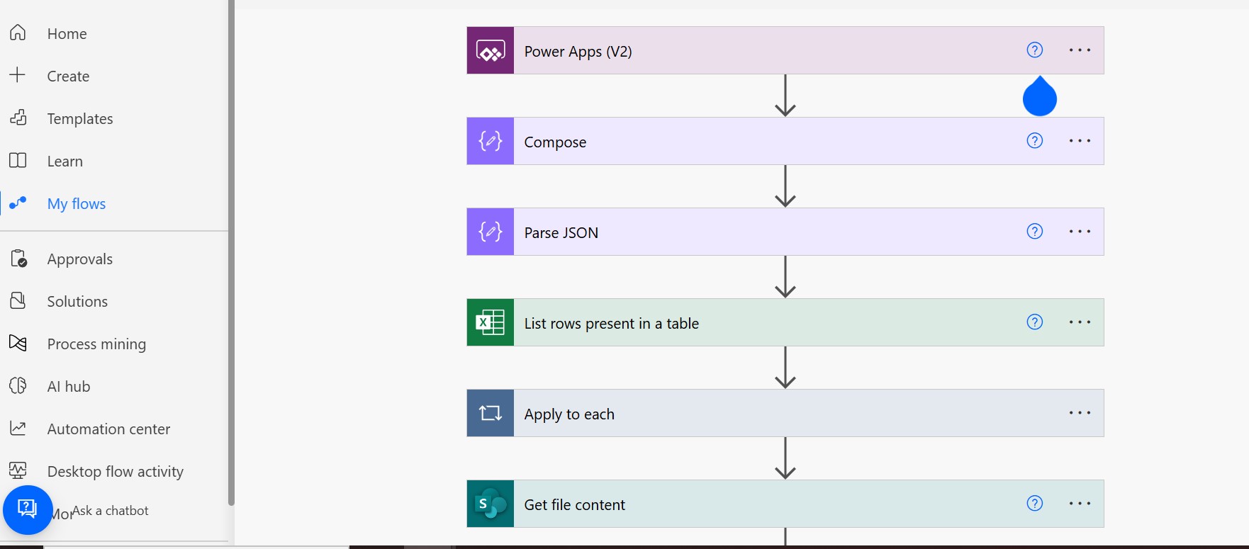Click the AI hub icon
This screenshot has width=1249, height=549.
tap(18, 386)
